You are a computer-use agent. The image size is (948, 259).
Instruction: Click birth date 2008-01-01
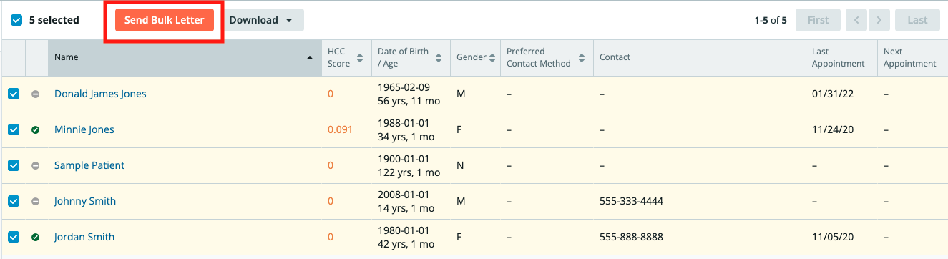coord(404,195)
